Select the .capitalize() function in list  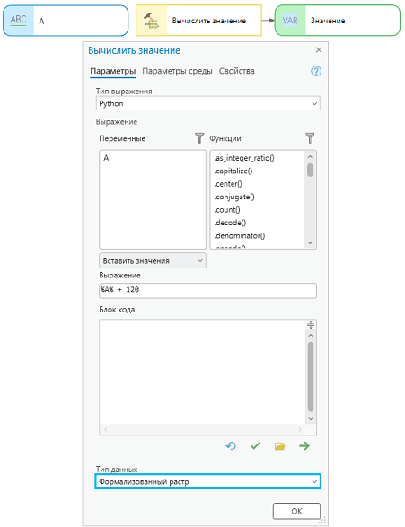pyautogui.click(x=233, y=171)
